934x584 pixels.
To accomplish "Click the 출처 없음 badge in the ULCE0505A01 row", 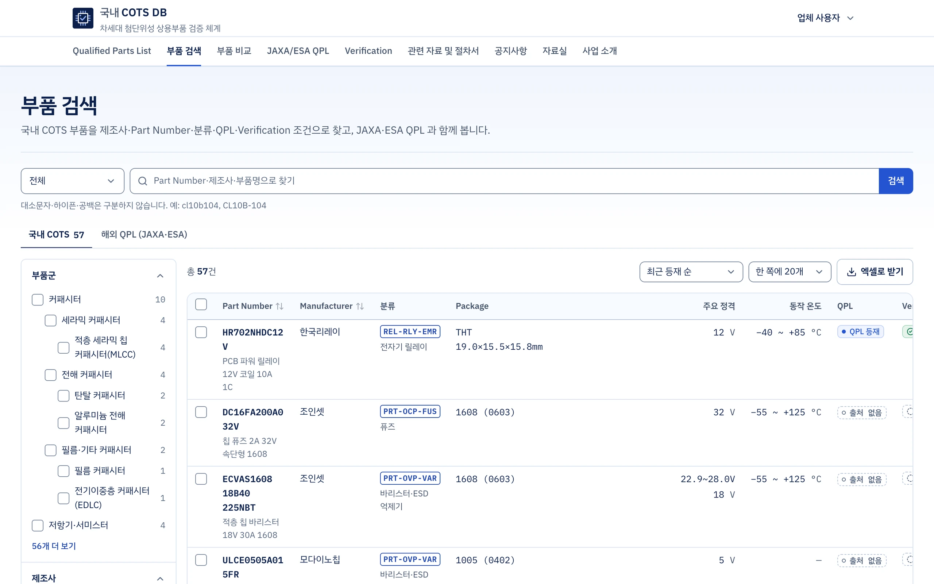I will (x=861, y=560).
